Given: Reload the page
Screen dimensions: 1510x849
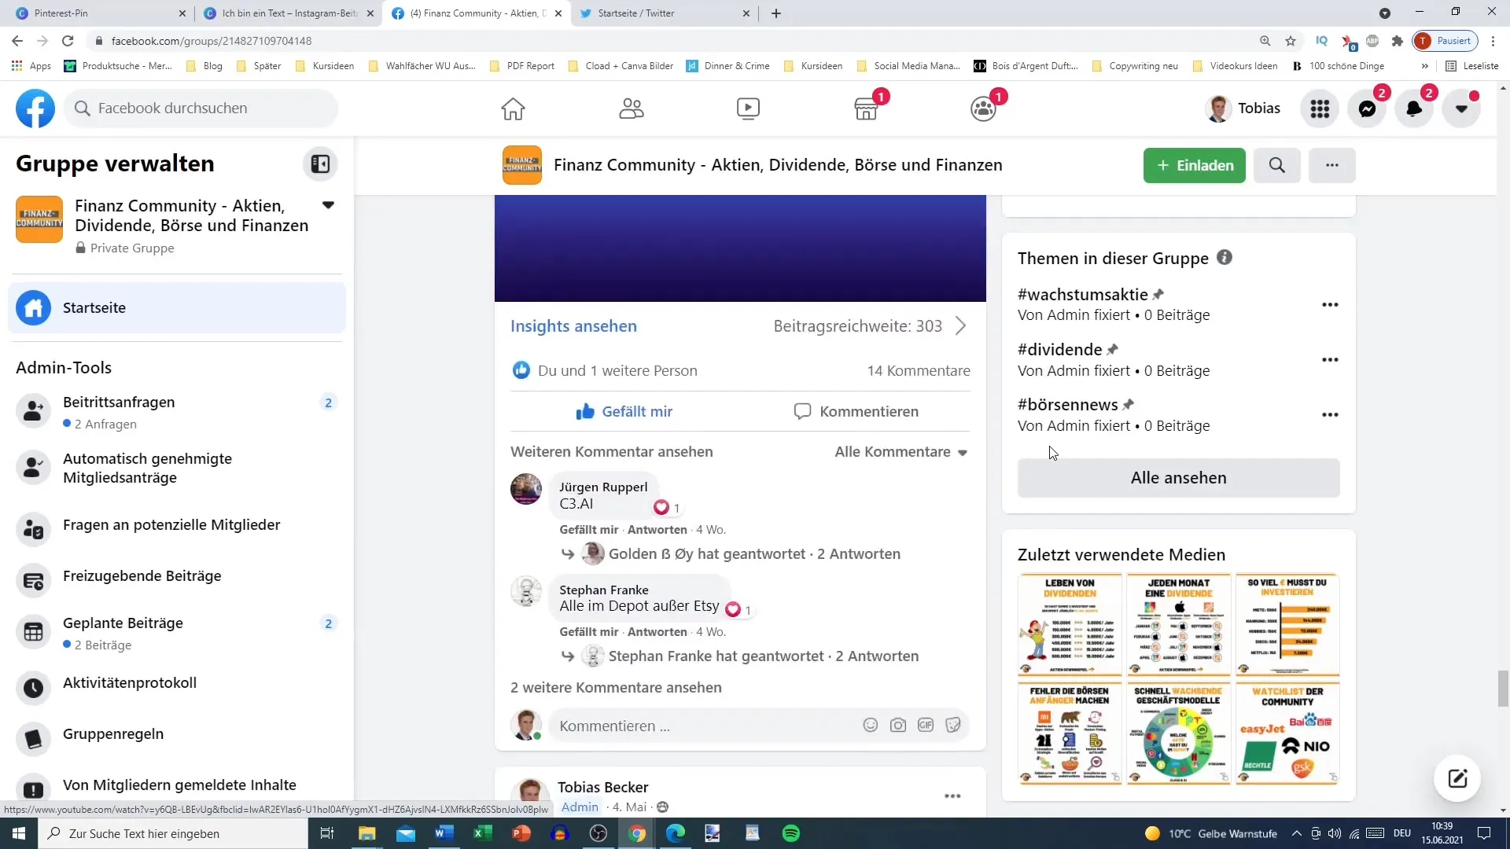Looking at the screenshot, I should point(68,41).
